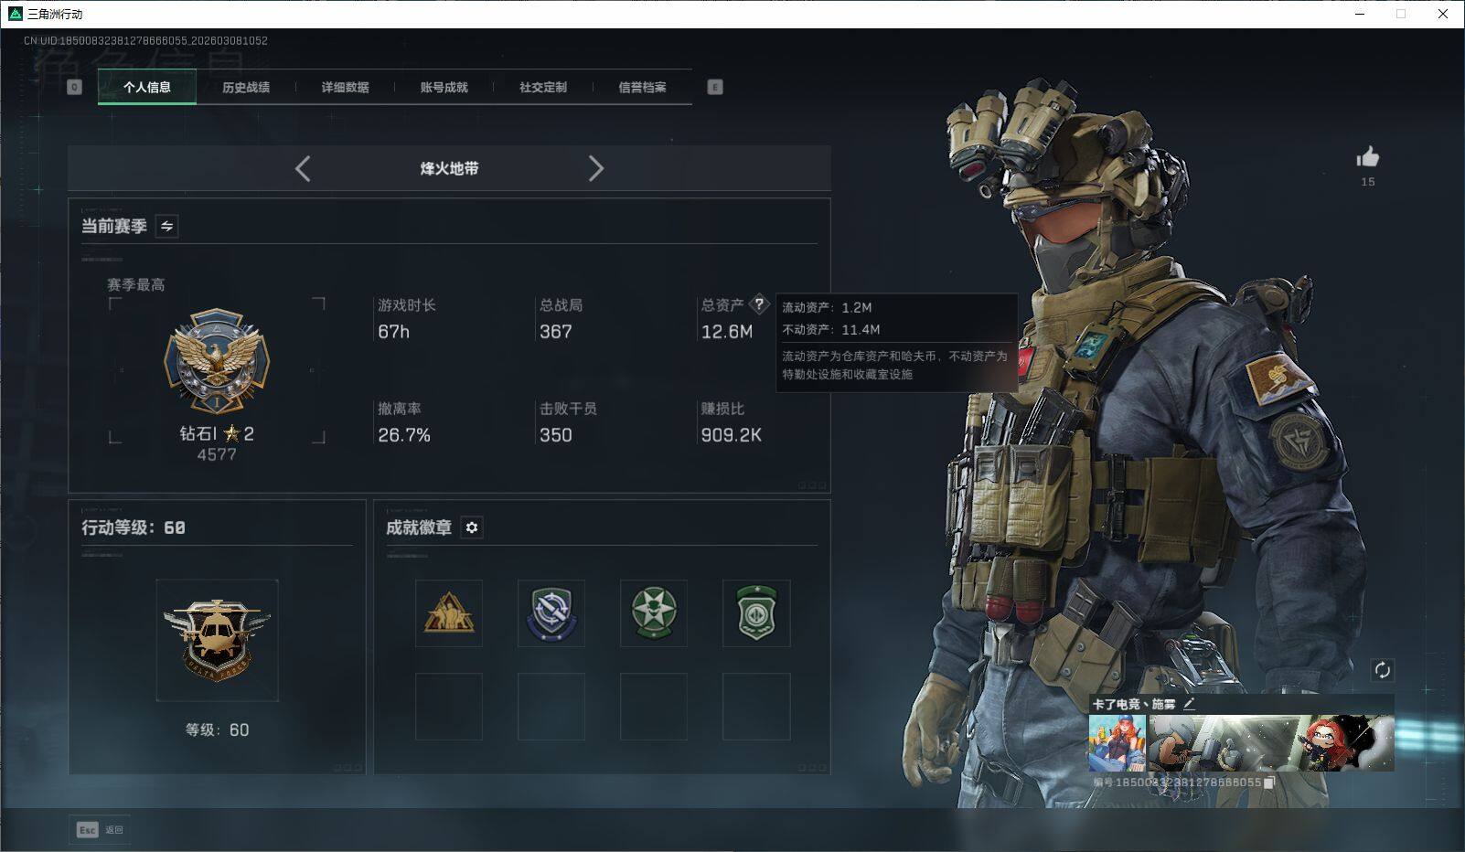1465x852 pixels.
Task: Click the Esc 返回 back button
Action: tap(100, 830)
